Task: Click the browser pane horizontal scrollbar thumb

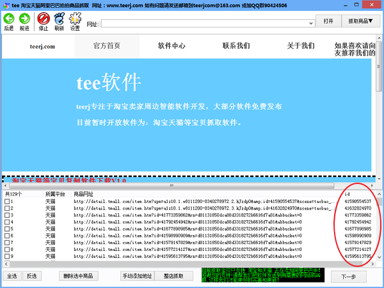Action: point(172,186)
